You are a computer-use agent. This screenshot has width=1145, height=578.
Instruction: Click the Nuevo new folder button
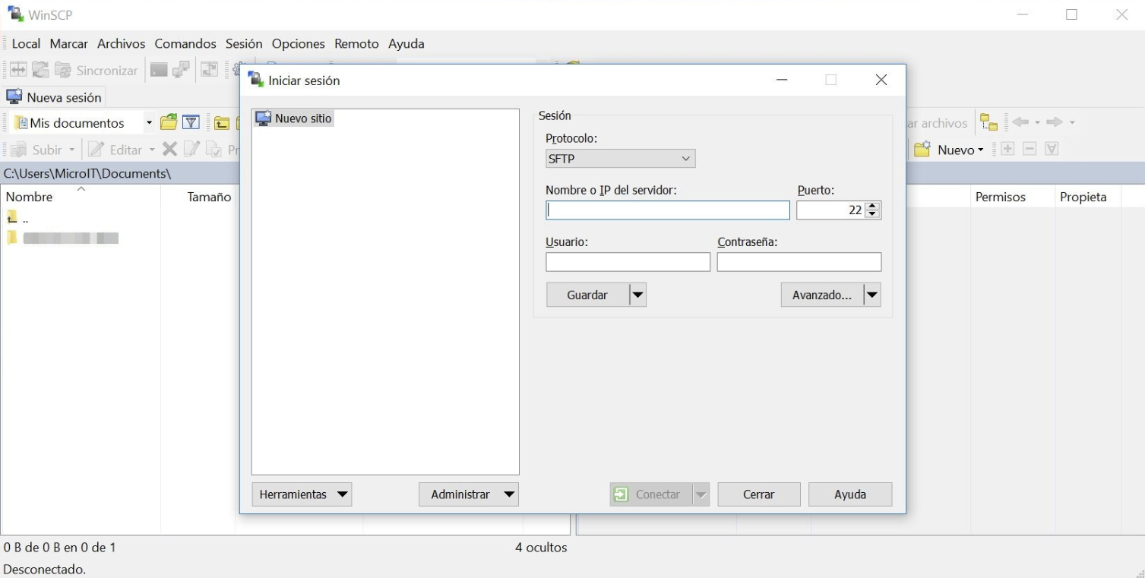pos(948,150)
